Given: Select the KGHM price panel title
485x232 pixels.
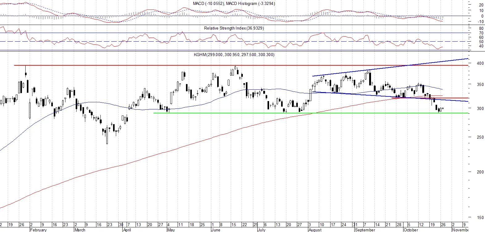Looking at the screenshot, I should (234, 55).
